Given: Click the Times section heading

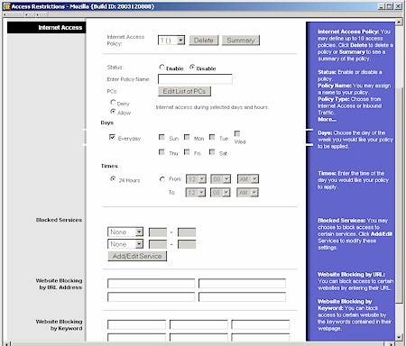Looking at the screenshot, I should coord(109,166).
